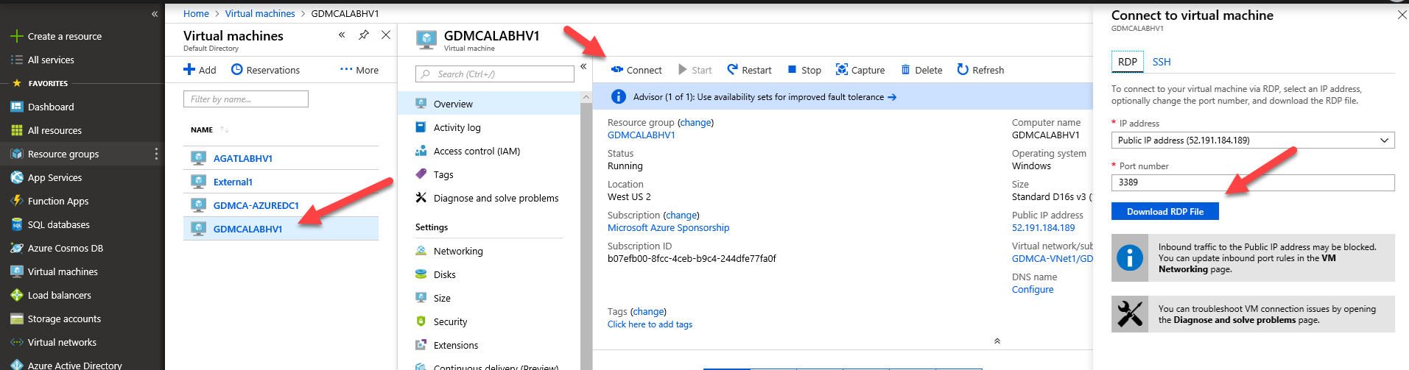This screenshot has height=370, width=1409.
Task: Add a new virtual machine
Action: click(200, 70)
